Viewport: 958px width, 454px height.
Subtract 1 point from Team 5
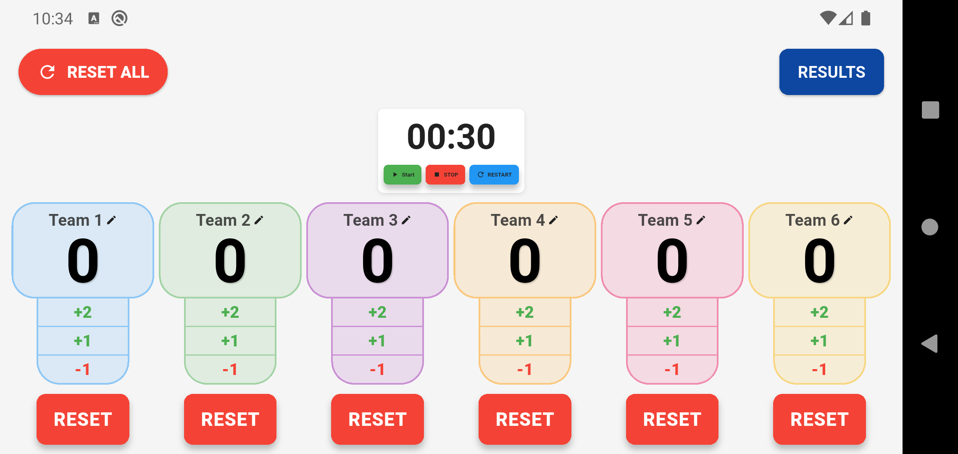[672, 370]
